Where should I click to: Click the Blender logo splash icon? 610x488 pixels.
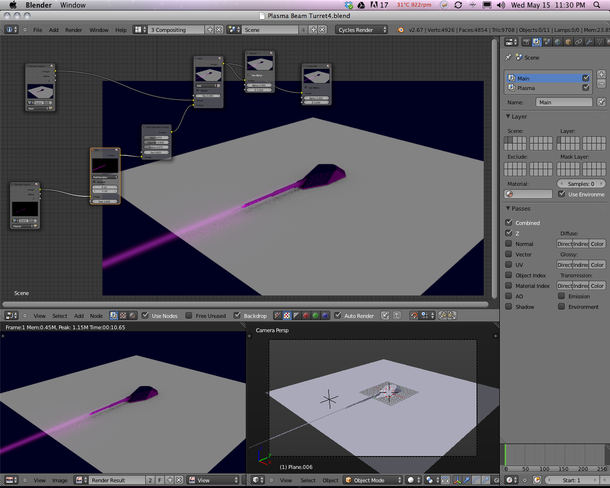click(400, 30)
